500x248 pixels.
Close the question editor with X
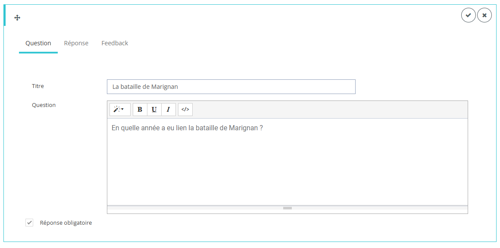tap(484, 15)
